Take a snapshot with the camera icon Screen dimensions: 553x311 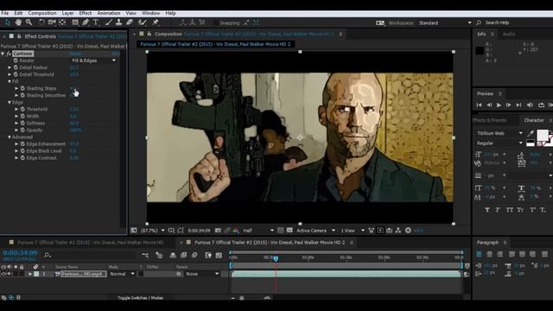[218, 231]
